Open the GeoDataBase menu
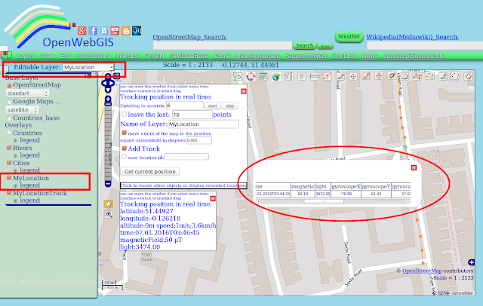The width and height of the screenshot is (483, 306). point(189,56)
